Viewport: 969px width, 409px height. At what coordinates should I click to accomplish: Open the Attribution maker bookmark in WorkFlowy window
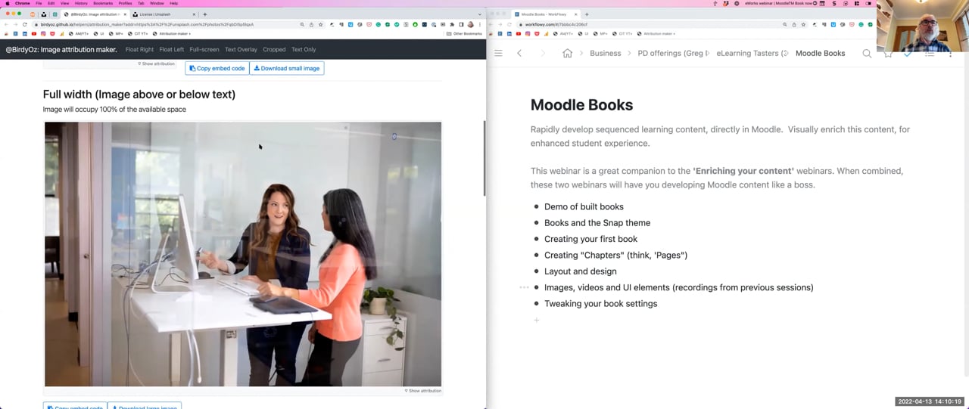pyautogui.click(x=657, y=34)
